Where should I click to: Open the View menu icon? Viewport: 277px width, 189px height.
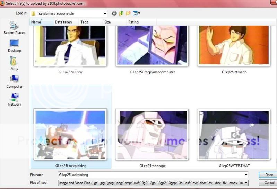[136, 13]
